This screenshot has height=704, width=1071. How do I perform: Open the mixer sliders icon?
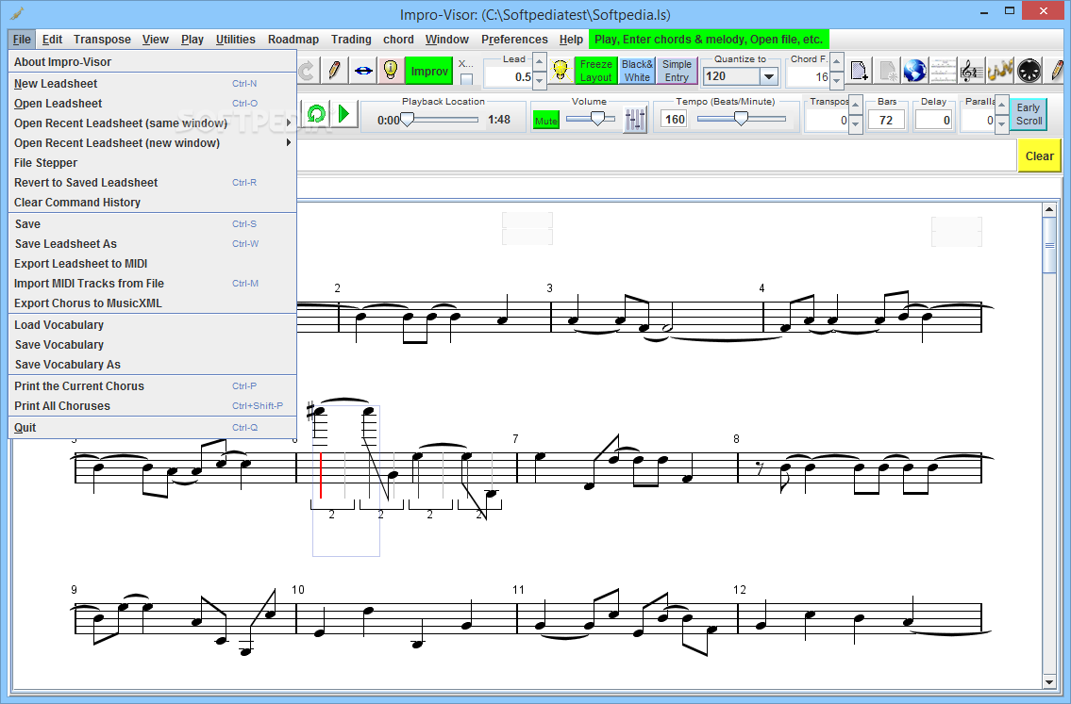click(635, 120)
